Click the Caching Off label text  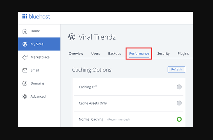point(88,87)
